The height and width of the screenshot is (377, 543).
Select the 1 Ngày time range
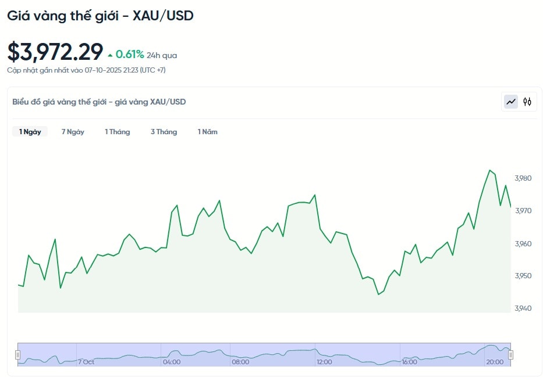30,132
